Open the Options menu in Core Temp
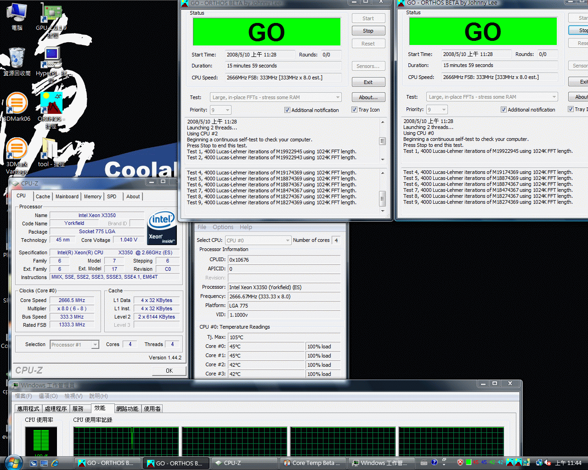 [223, 227]
